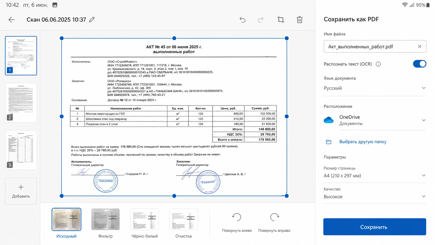Expand the document language dropdown

tap(375, 88)
